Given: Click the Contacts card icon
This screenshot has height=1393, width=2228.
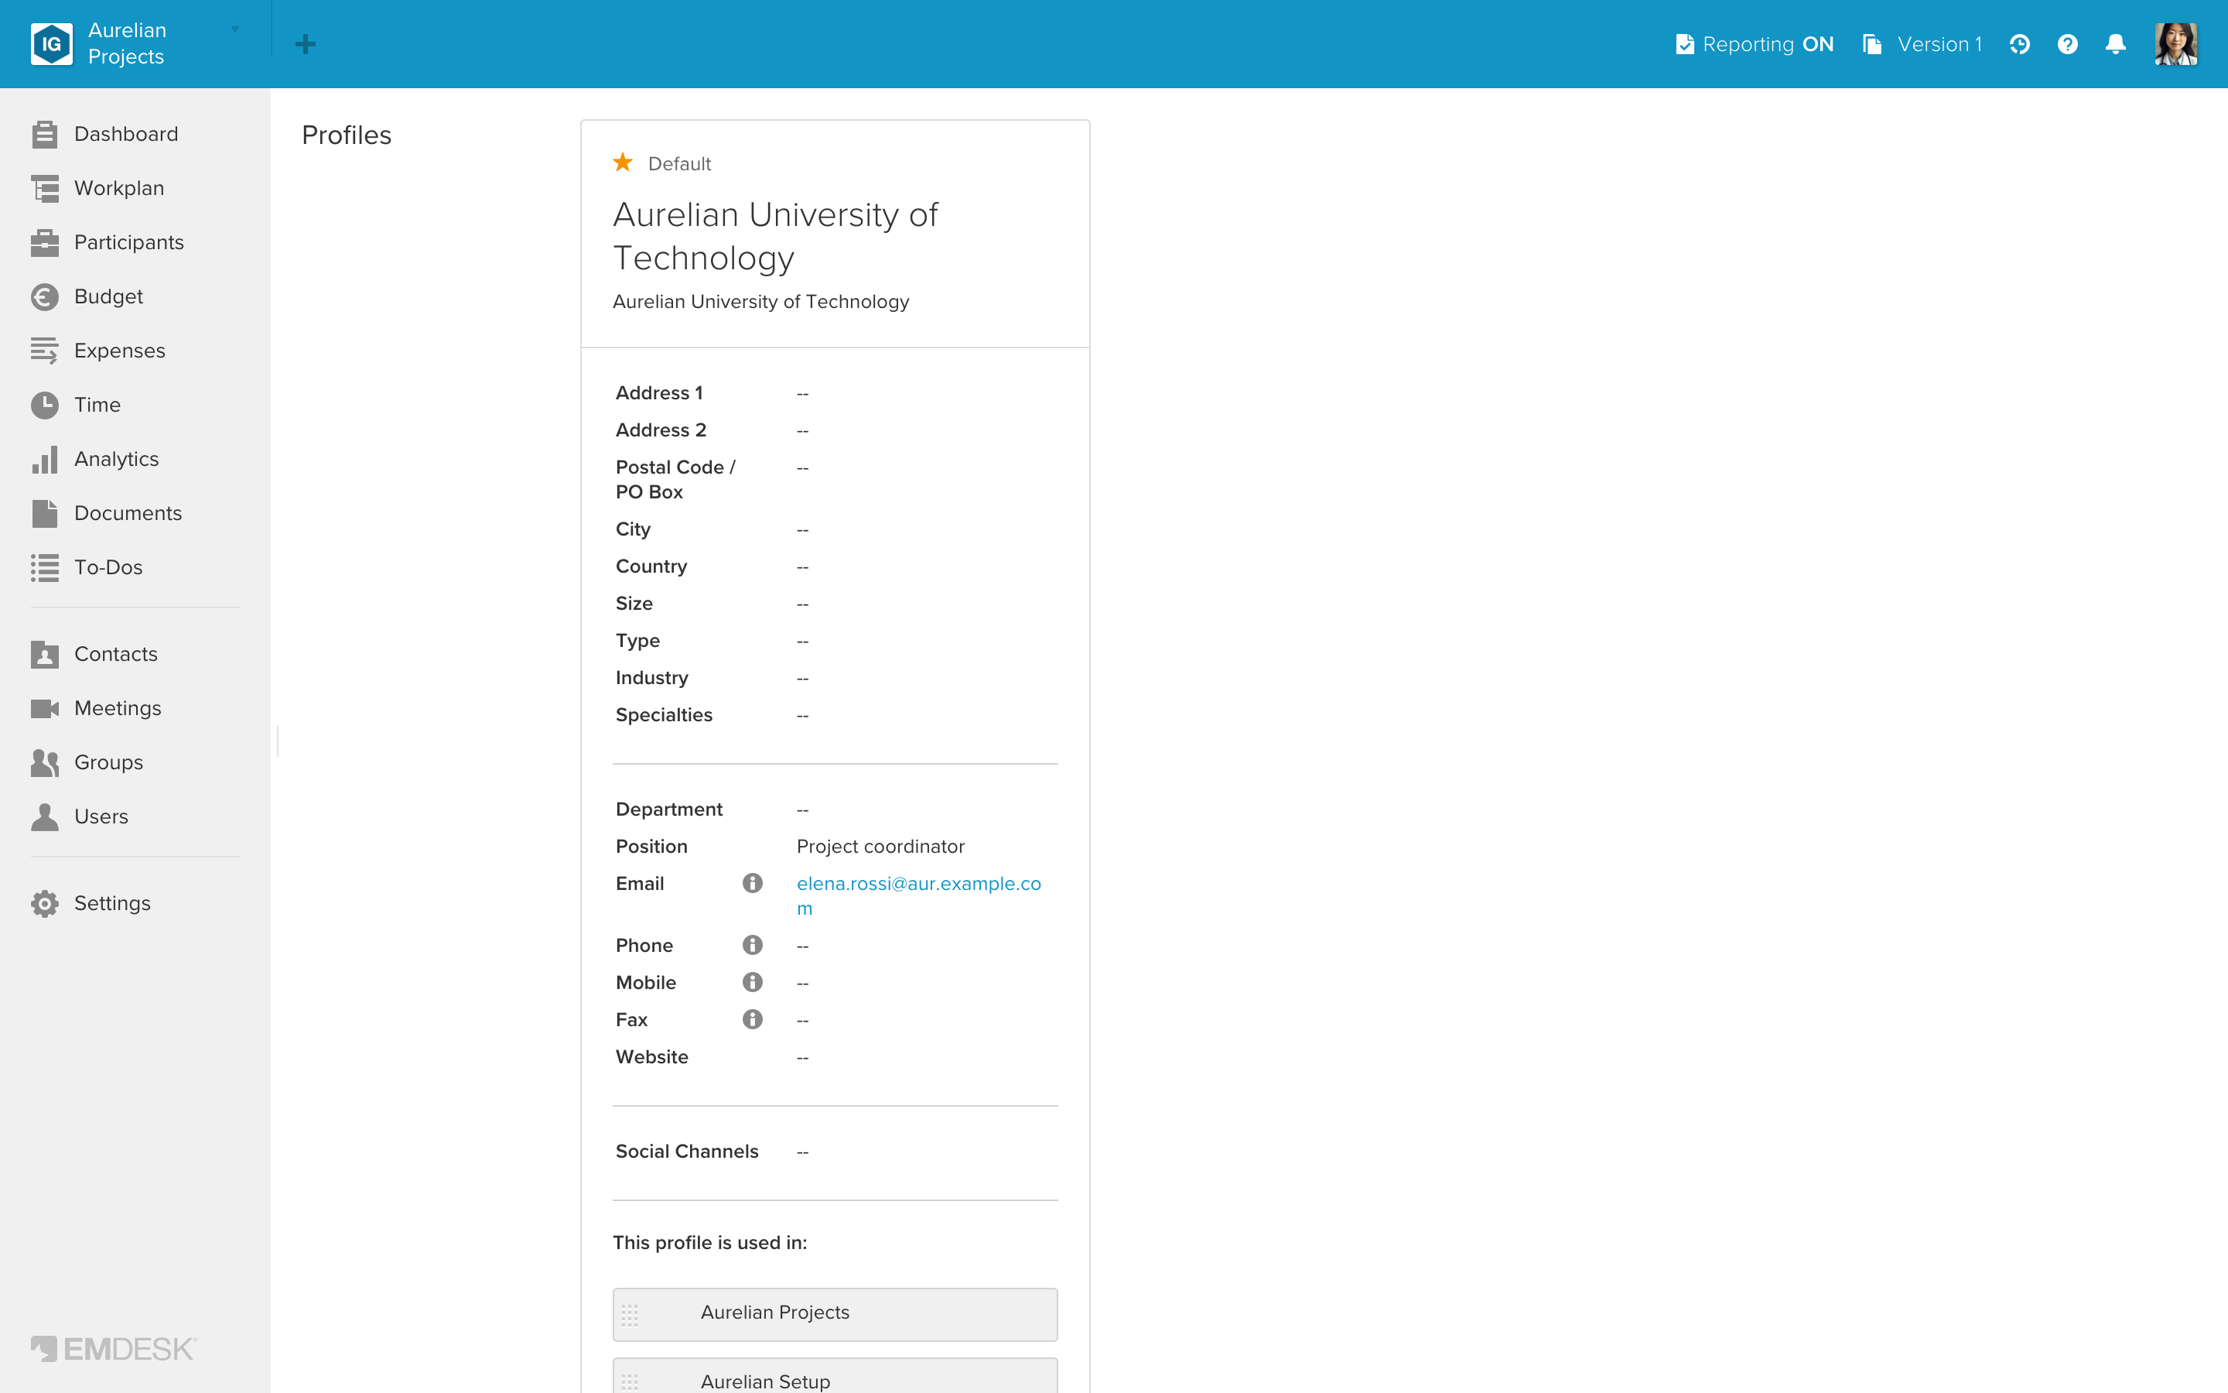Looking at the screenshot, I should (44, 654).
